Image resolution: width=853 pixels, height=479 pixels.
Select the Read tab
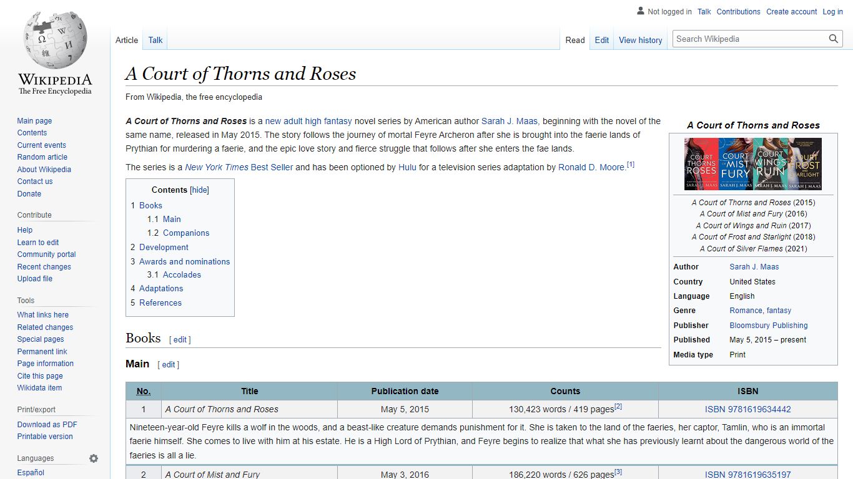[x=575, y=40]
